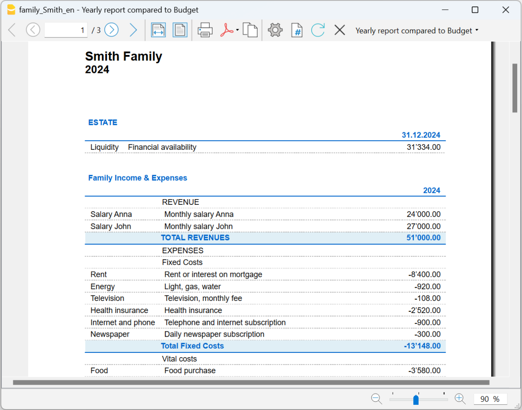Enable fit to page width view
The image size is (522, 410).
click(158, 30)
